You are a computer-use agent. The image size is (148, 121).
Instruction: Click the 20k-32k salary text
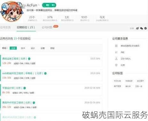click(x=7, y=107)
